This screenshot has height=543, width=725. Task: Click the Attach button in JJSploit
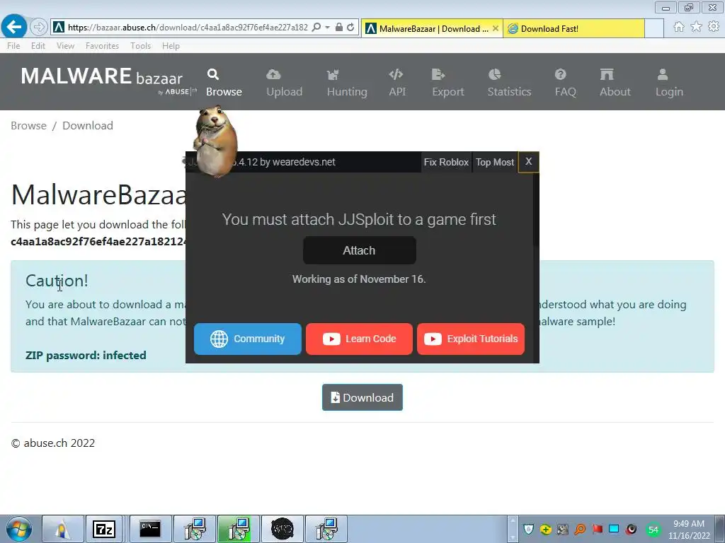pyautogui.click(x=359, y=250)
